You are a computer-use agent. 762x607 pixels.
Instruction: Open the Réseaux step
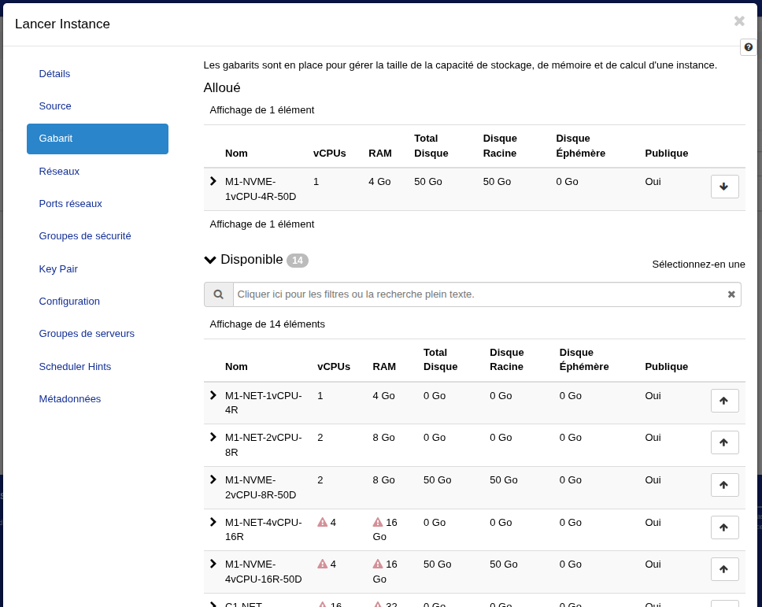[x=59, y=171]
